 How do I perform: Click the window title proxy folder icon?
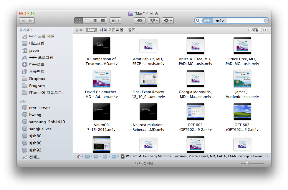point(130,14)
